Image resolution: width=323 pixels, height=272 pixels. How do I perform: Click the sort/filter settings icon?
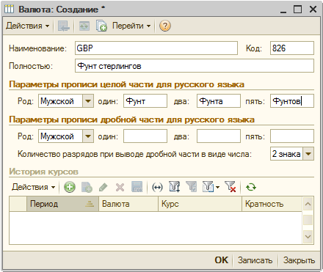[x=175, y=187]
